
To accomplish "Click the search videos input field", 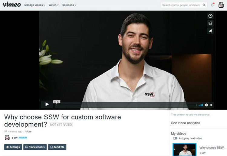I will tap(181, 5).
